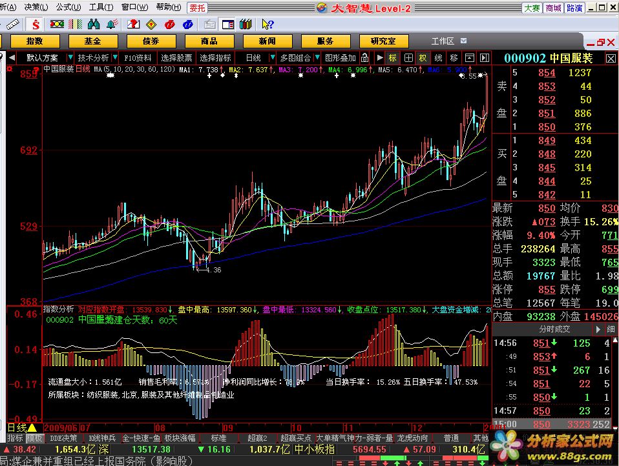The image size is (619, 466).
Task: Click the striped bars toolbar icon
Action: point(75,25)
